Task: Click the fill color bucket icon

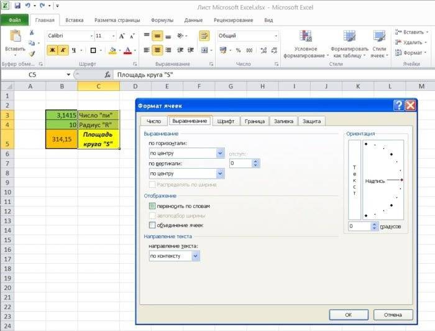Action: tap(112, 50)
